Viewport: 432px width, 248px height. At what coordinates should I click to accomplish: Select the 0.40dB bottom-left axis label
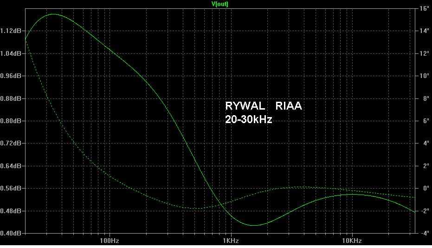(x=11, y=233)
